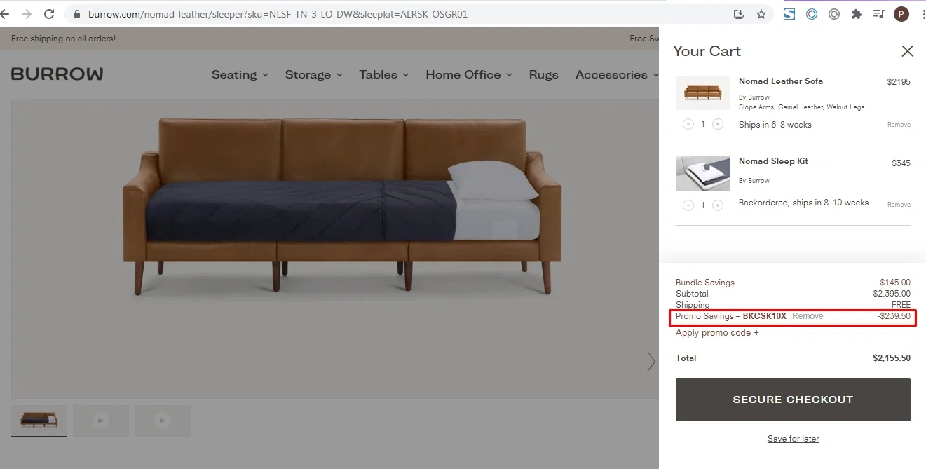
Task: Click the Nomad Sleep Kit price $345
Action: click(x=901, y=163)
